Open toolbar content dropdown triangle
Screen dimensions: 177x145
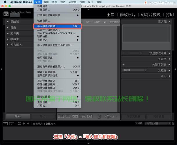coord(117,116)
